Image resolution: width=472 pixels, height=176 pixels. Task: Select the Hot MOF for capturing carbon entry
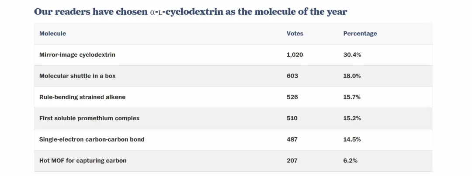pos(83,161)
